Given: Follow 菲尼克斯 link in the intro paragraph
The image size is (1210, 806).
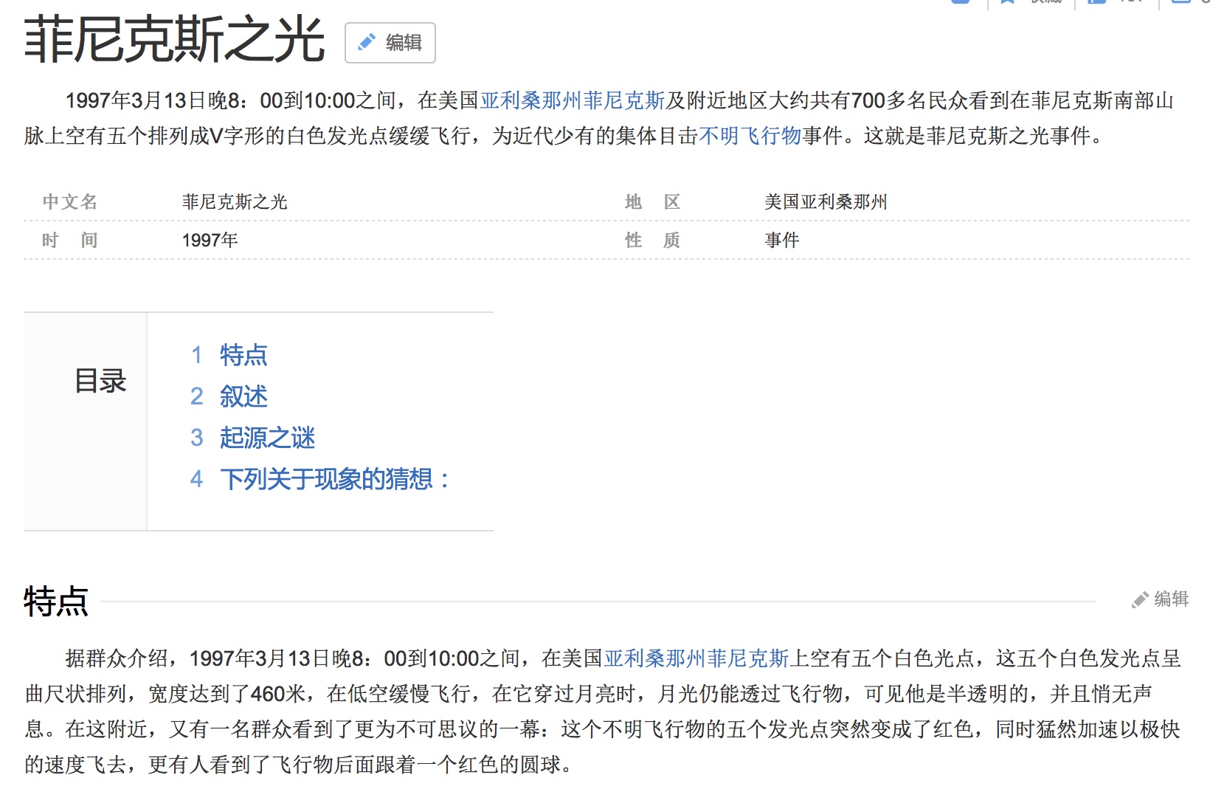Looking at the screenshot, I should tap(624, 100).
